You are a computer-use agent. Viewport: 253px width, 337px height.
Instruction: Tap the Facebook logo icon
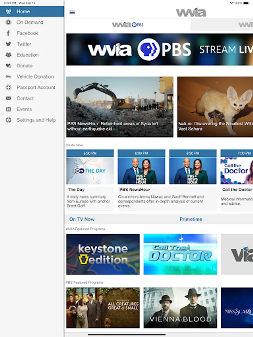click(x=8, y=33)
